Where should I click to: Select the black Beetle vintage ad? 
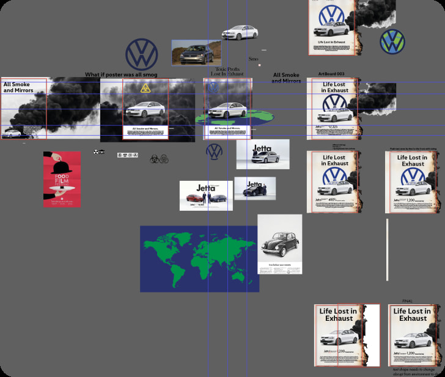280,244
